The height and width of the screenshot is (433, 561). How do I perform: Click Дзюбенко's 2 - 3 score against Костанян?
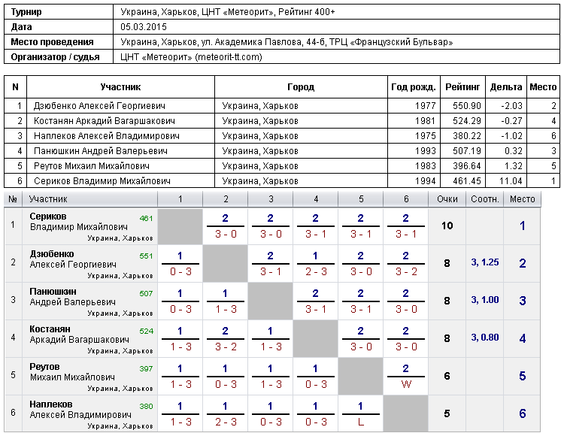tap(316, 271)
